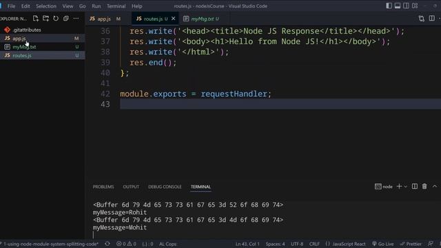The width and height of the screenshot is (441, 248).
Task: Start Go Live server
Action: (x=383, y=244)
